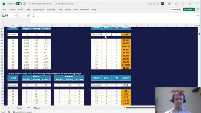Viewport: 201px width, 113px height.
Task: Open the View ribbon tab
Action: click(x=75, y=10)
